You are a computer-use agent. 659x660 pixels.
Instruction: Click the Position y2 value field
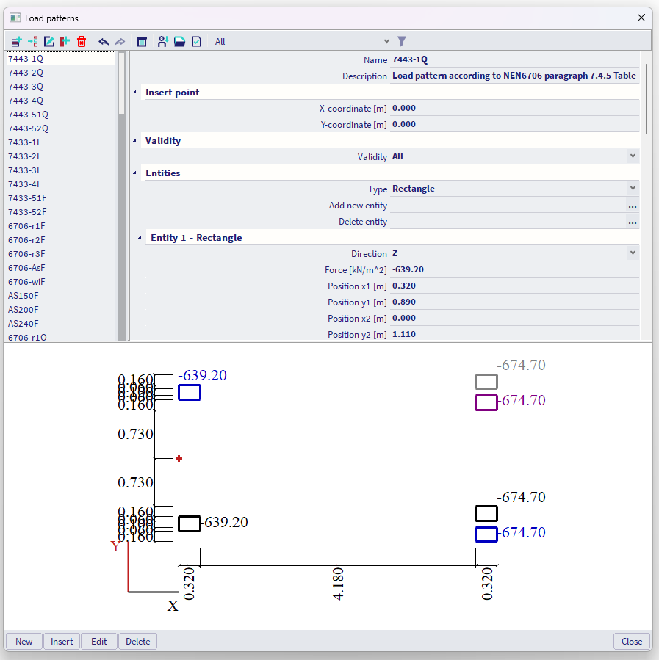pos(514,334)
